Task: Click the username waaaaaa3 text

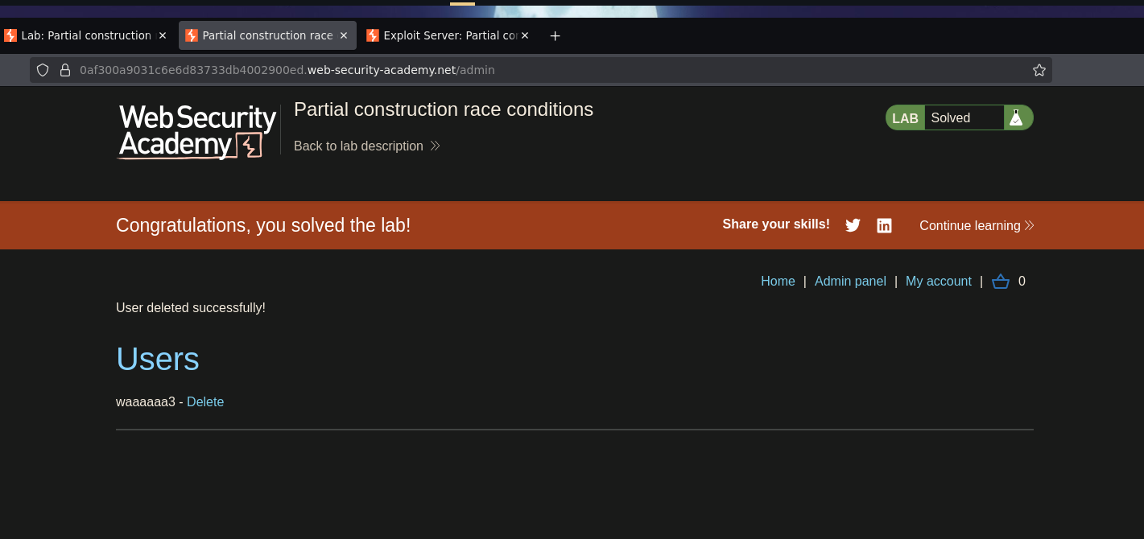Action: coord(146,402)
